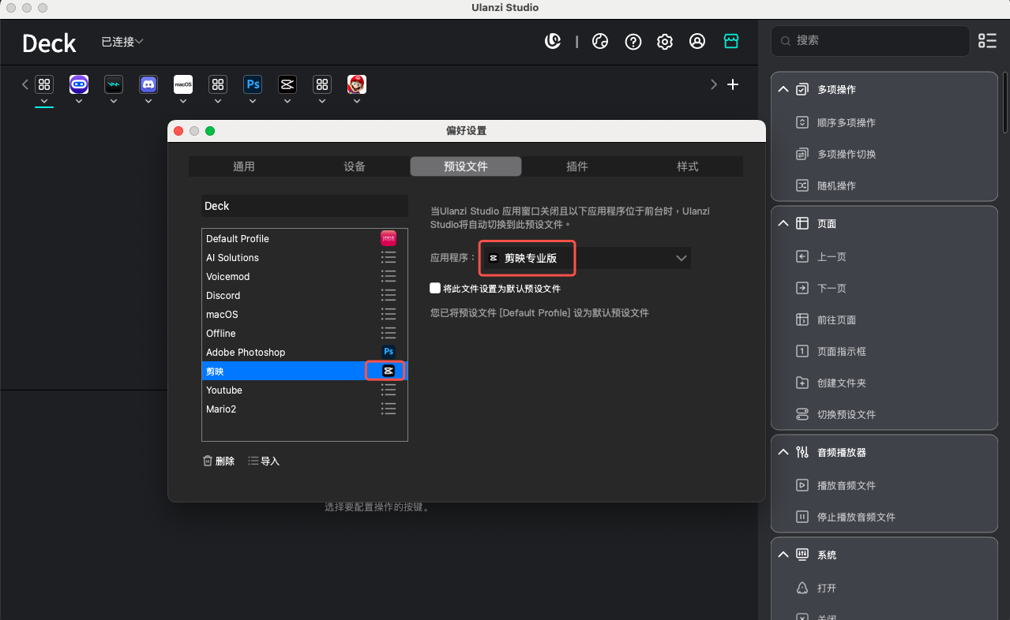1010x620 pixels.
Task: Open the user account icon
Action: point(697,42)
